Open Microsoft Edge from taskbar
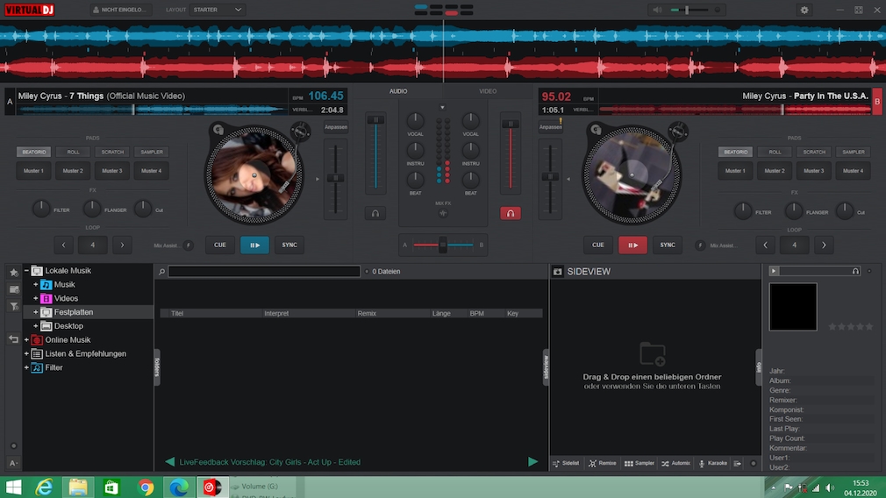 click(179, 487)
